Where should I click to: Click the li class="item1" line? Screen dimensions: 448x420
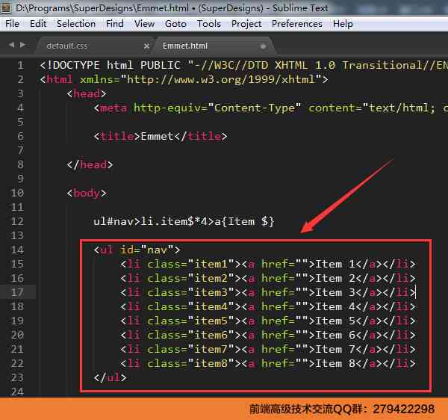(x=268, y=264)
